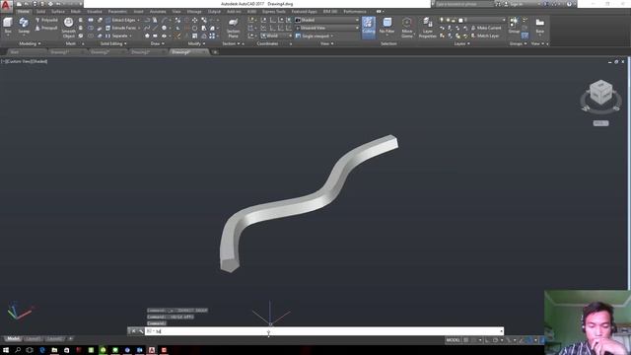
Task: Switch to the Model layout tab
Action: pos(13,339)
